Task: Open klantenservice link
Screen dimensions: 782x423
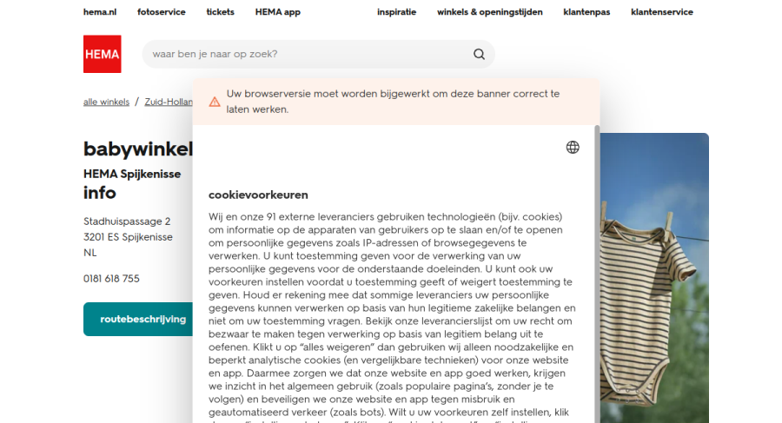Action: click(x=662, y=12)
